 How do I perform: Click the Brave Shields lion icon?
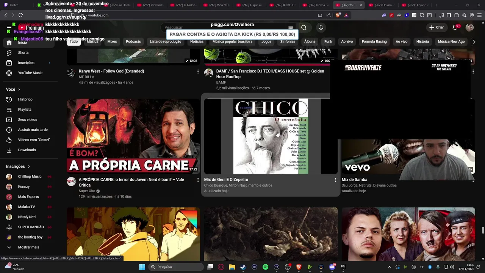coord(338,15)
